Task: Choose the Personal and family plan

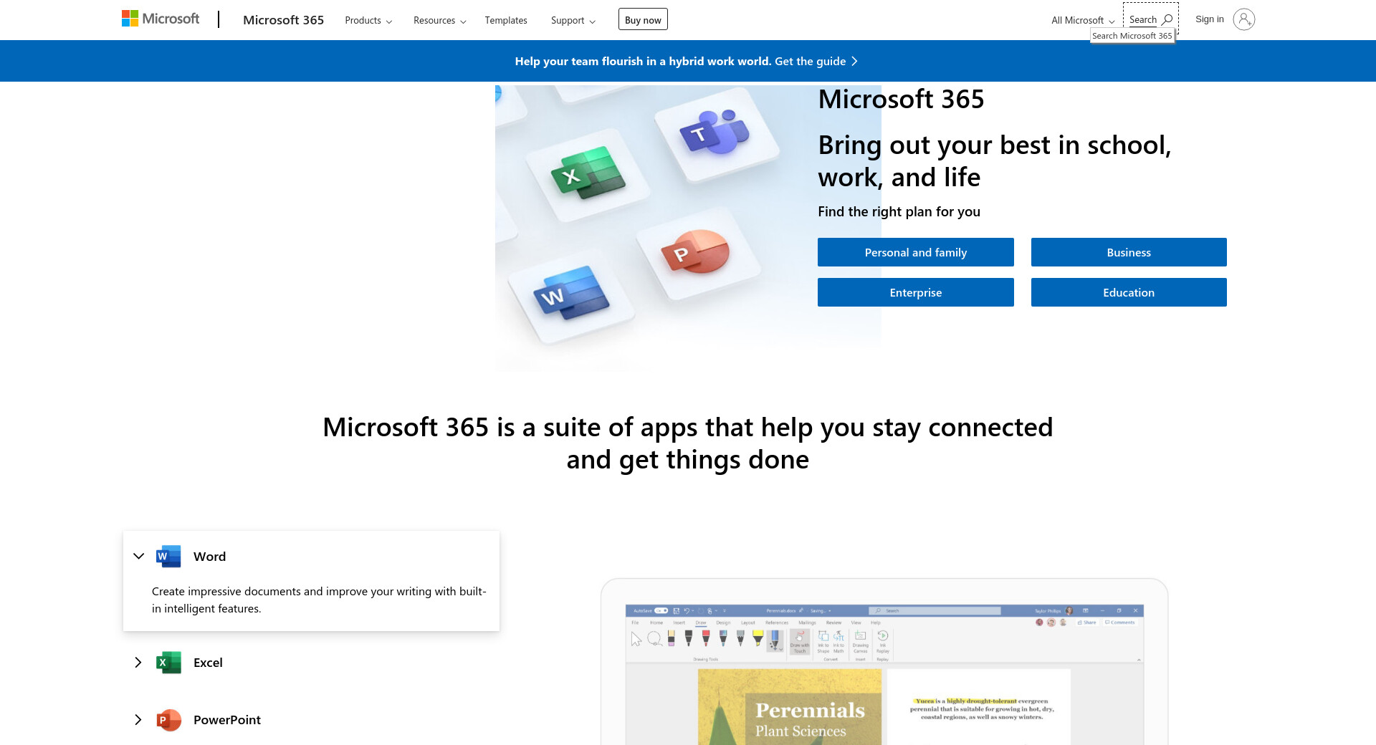Action: pos(916,252)
